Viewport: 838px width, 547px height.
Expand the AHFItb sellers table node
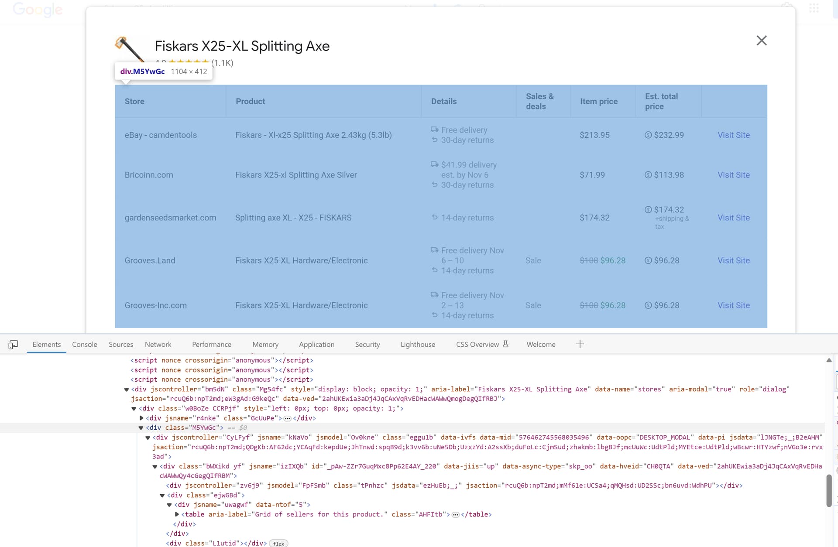pos(177,515)
